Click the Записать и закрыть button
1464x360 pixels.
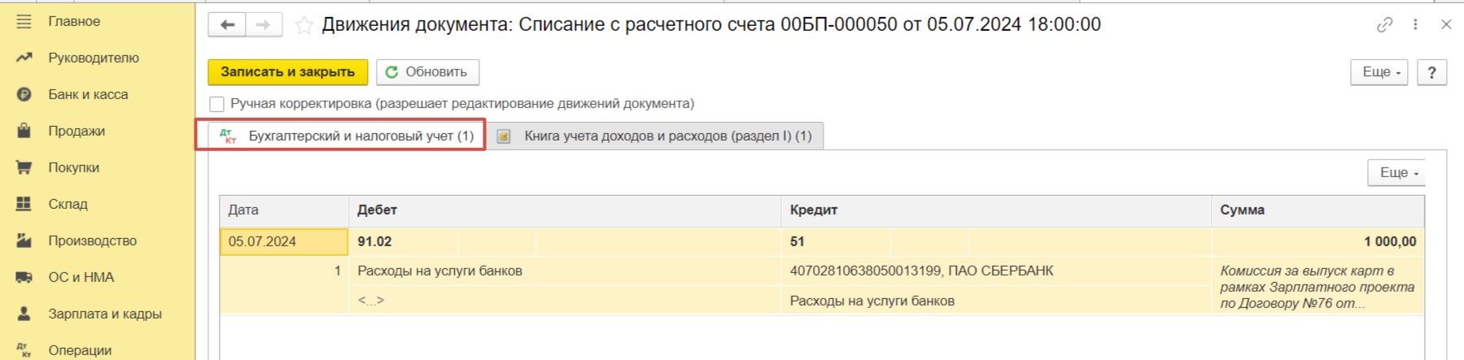tap(287, 72)
